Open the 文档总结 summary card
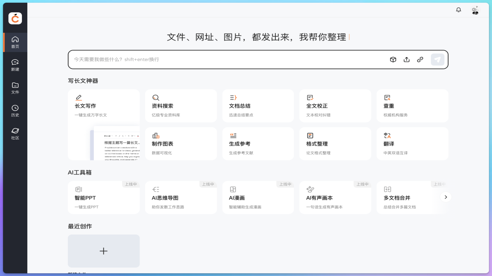Screen dimensions: 492x276 258,106
